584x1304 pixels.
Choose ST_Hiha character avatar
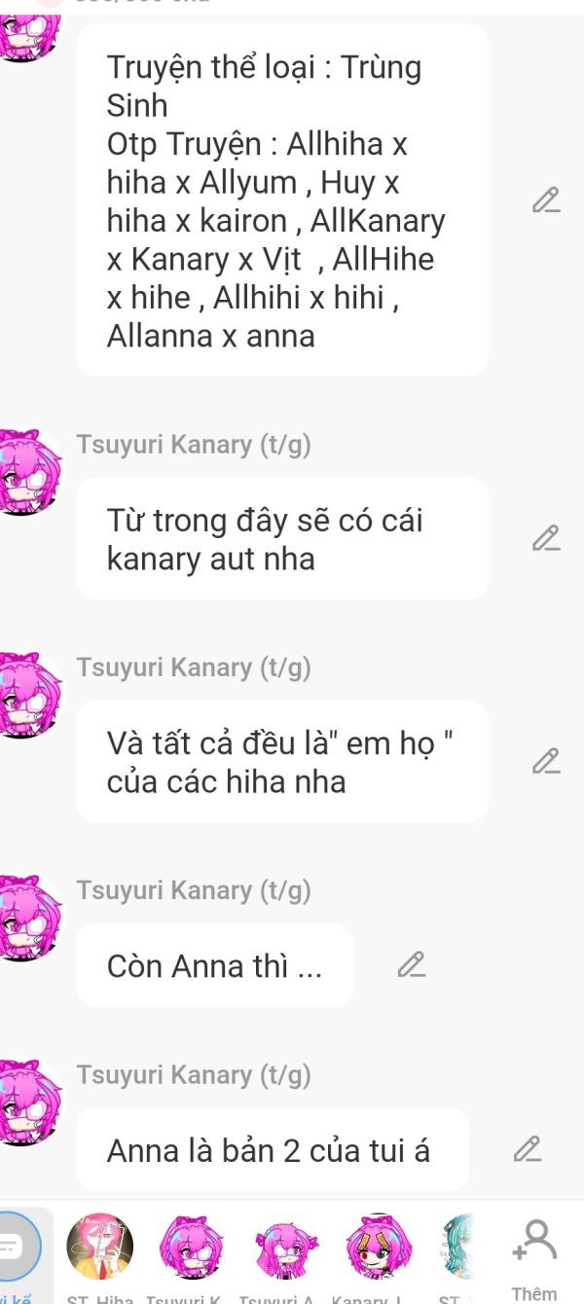click(x=99, y=1246)
